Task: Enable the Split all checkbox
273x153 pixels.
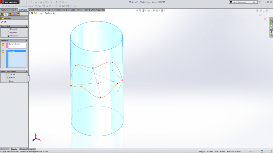Action: click(x=7, y=75)
